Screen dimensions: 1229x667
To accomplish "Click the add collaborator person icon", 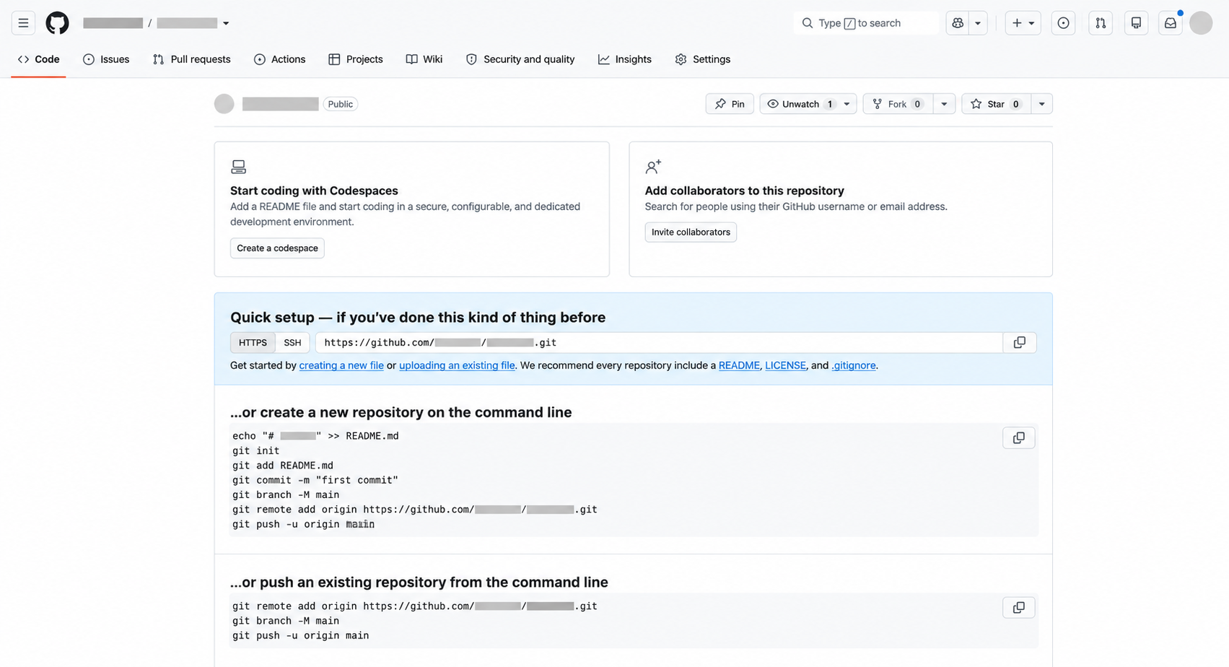I will (x=653, y=167).
